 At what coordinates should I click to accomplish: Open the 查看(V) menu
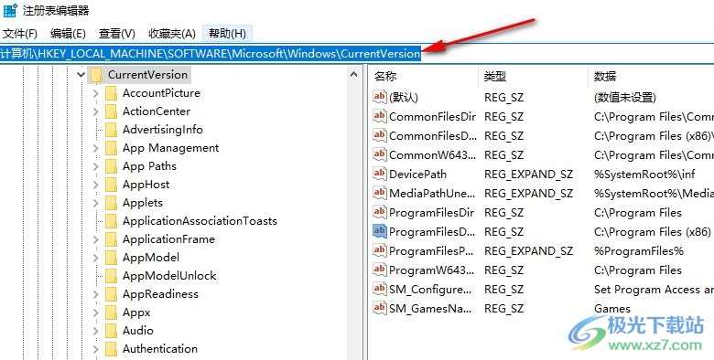tap(117, 34)
